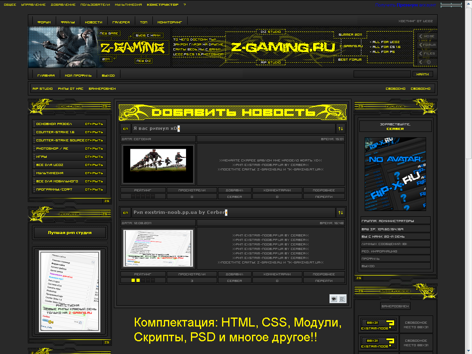
Task: Go to the 'Новости' navigation tab
Action: click(93, 22)
